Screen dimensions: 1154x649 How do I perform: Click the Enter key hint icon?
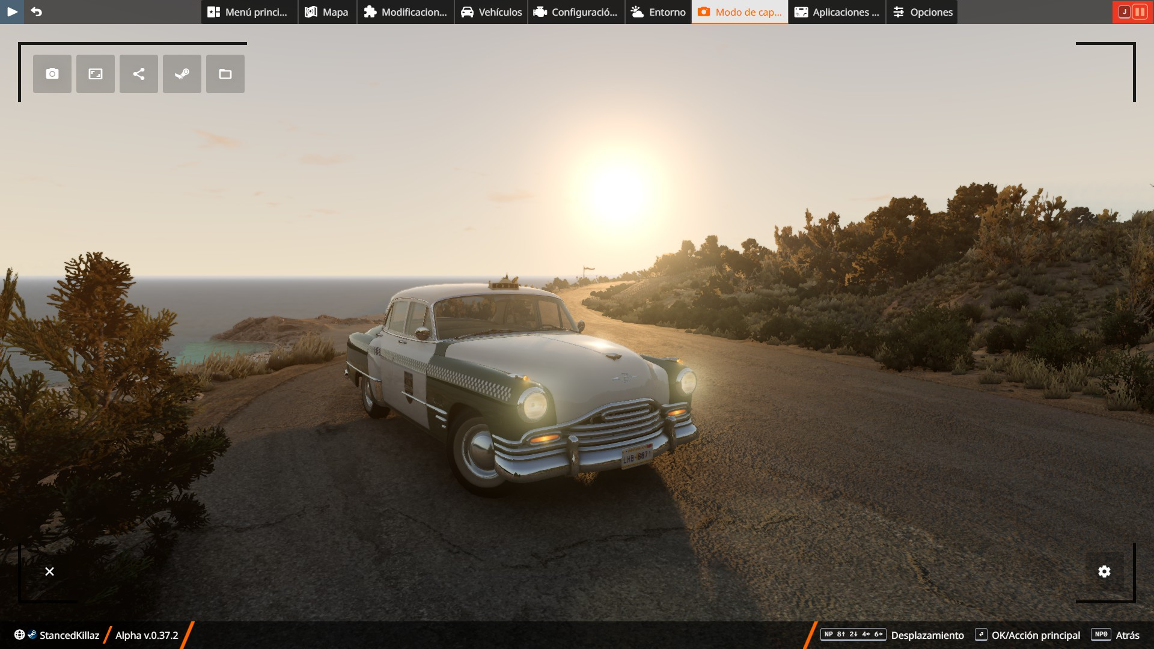[x=981, y=635]
